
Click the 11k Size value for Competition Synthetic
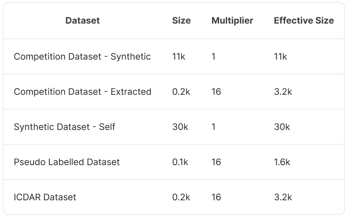[179, 57]
